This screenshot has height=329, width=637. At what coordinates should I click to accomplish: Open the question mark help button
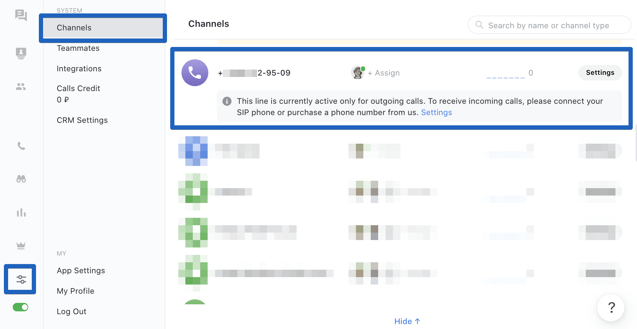coord(611,308)
